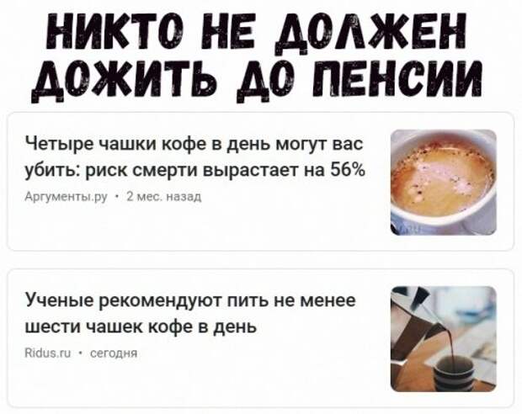Open the pouring coffee pot thumbnail
Image resolution: width=522 pixels, height=414 pixels.
click(443, 339)
